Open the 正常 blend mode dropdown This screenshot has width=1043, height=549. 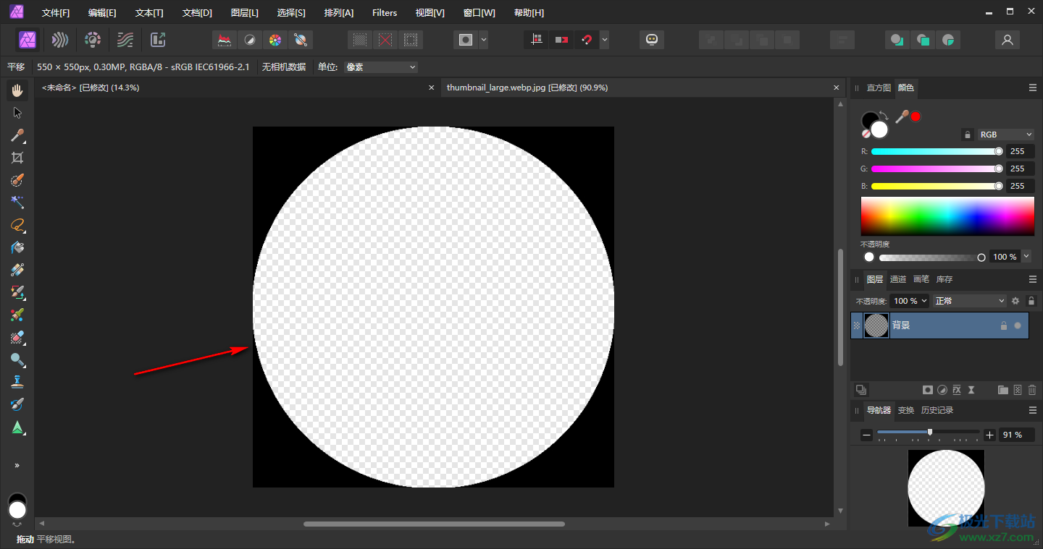[969, 301]
